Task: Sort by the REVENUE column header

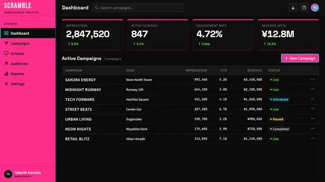Action: tap(255, 70)
